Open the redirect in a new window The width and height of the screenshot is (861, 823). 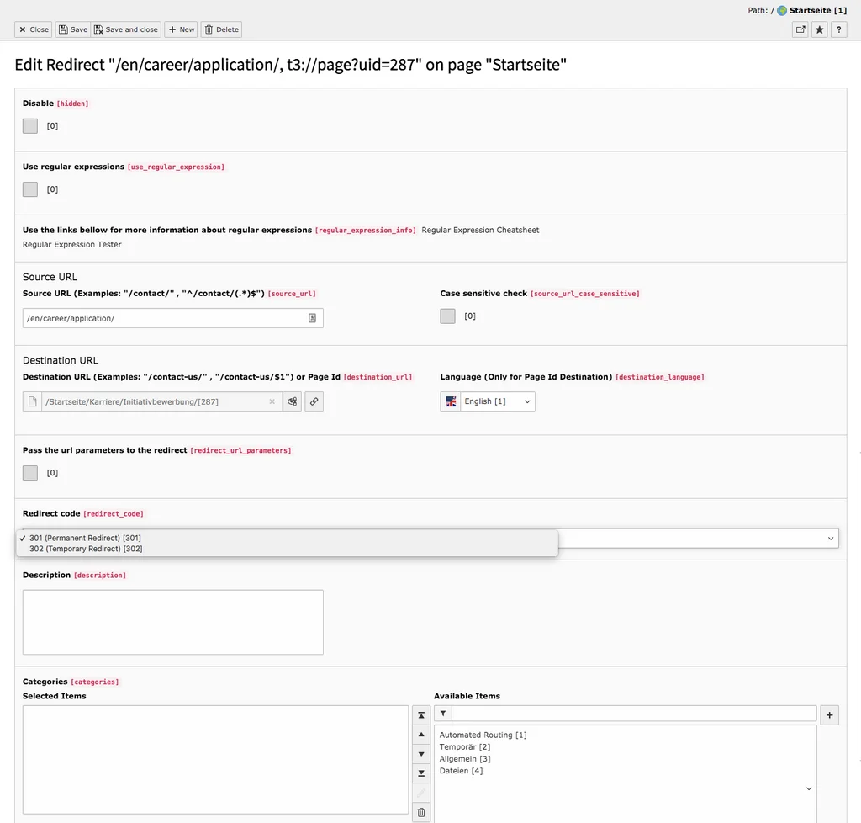[x=800, y=29]
